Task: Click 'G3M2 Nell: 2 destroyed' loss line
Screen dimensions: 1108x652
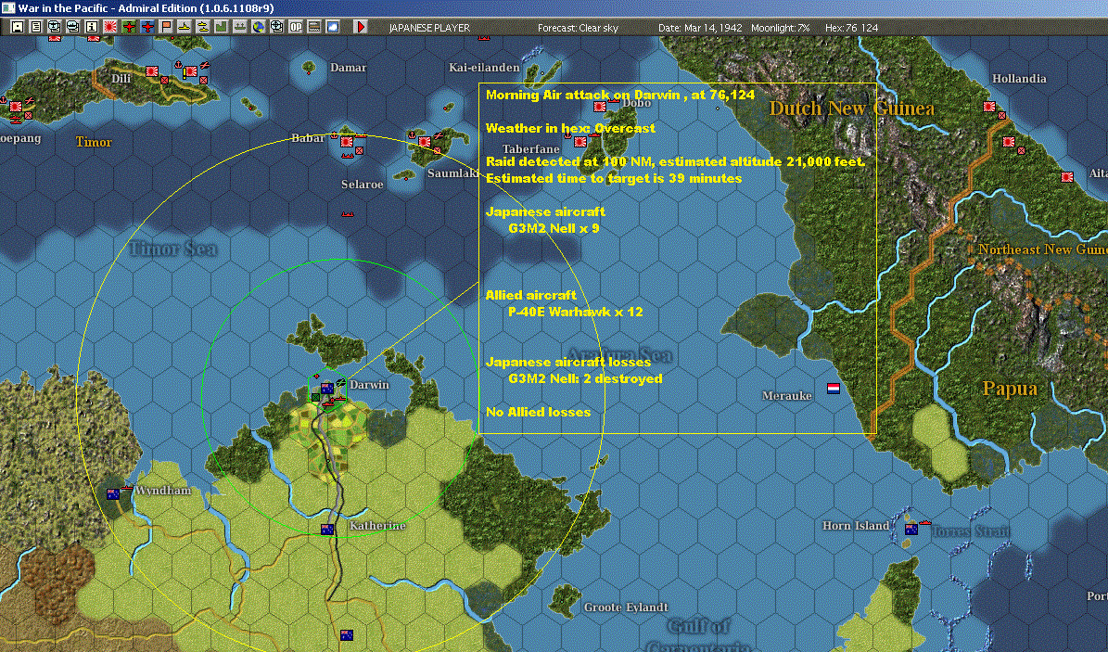Action: [585, 378]
